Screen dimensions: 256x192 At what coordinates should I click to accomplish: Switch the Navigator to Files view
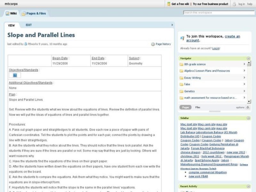pyautogui.click(x=197, y=107)
